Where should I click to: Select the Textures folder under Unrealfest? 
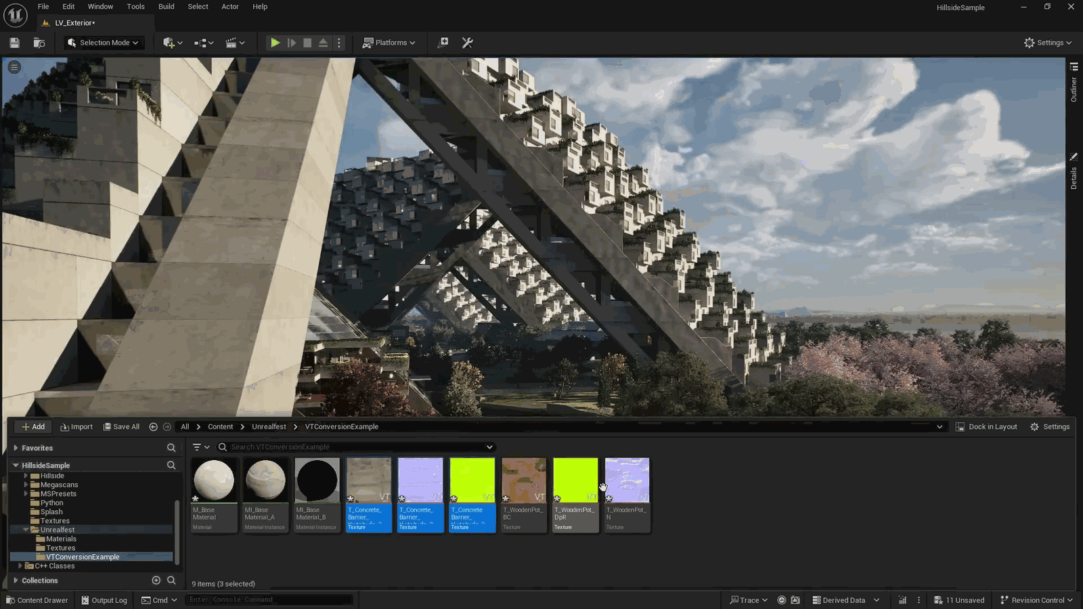pyautogui.click(x=60, y=548)
